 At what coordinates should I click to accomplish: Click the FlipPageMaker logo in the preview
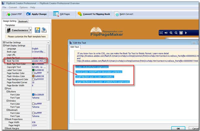(x=107, y=32)
